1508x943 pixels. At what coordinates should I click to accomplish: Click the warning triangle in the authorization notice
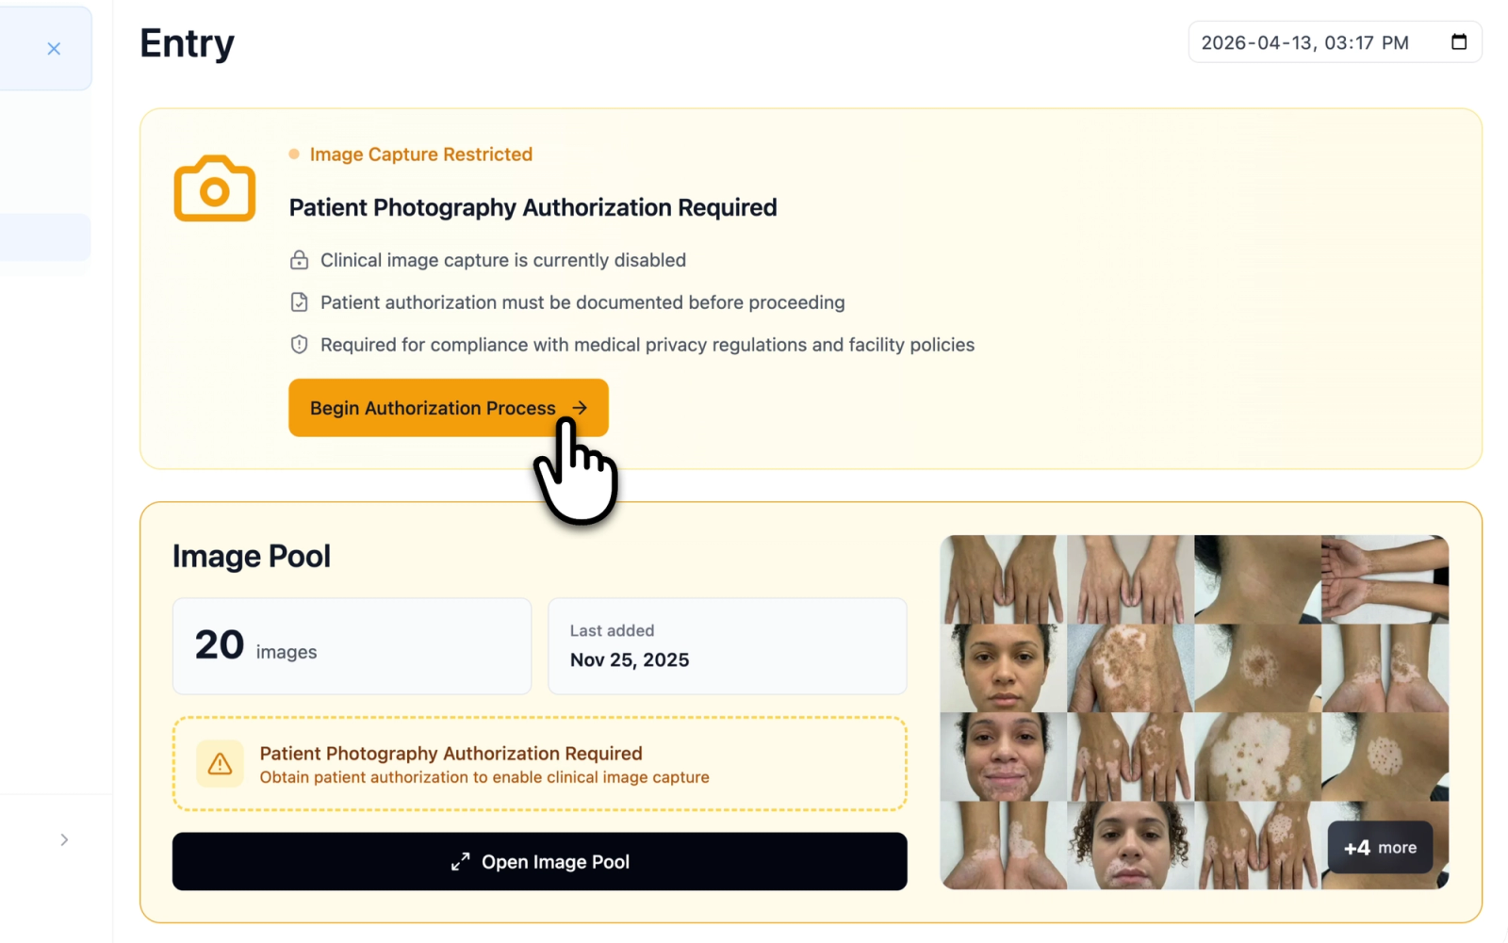click(220, 764)
